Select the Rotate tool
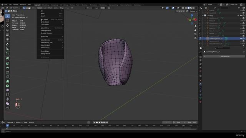This screenshot has width=246, height=138. pos(8,30)
